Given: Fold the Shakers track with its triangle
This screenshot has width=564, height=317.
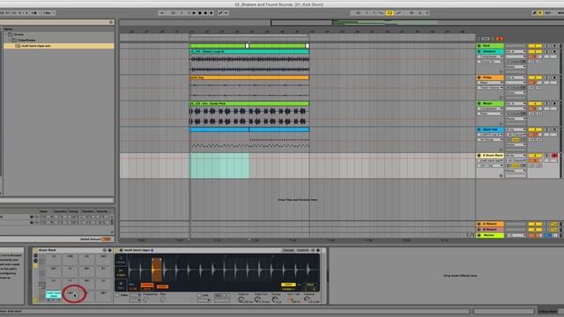Looking at the screenshot, I should click(479, 52).
